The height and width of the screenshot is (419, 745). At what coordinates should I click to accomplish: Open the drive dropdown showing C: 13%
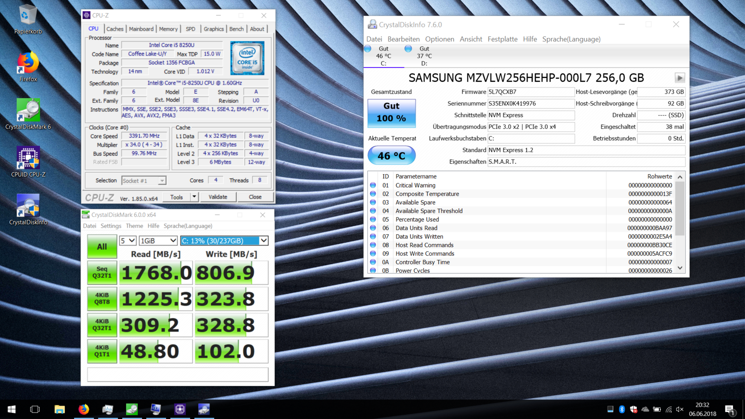pyautogui.click(x=224, y=241)
